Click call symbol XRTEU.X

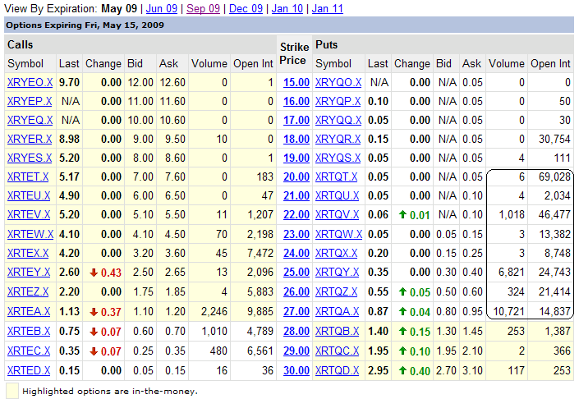(x=29, y=195)
